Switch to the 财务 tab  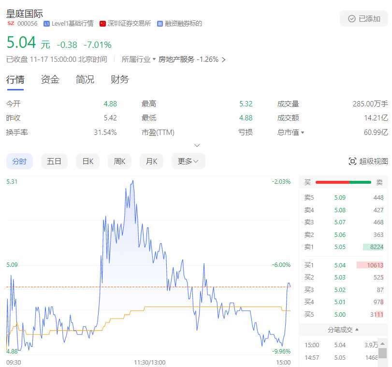tap(119, 80)
